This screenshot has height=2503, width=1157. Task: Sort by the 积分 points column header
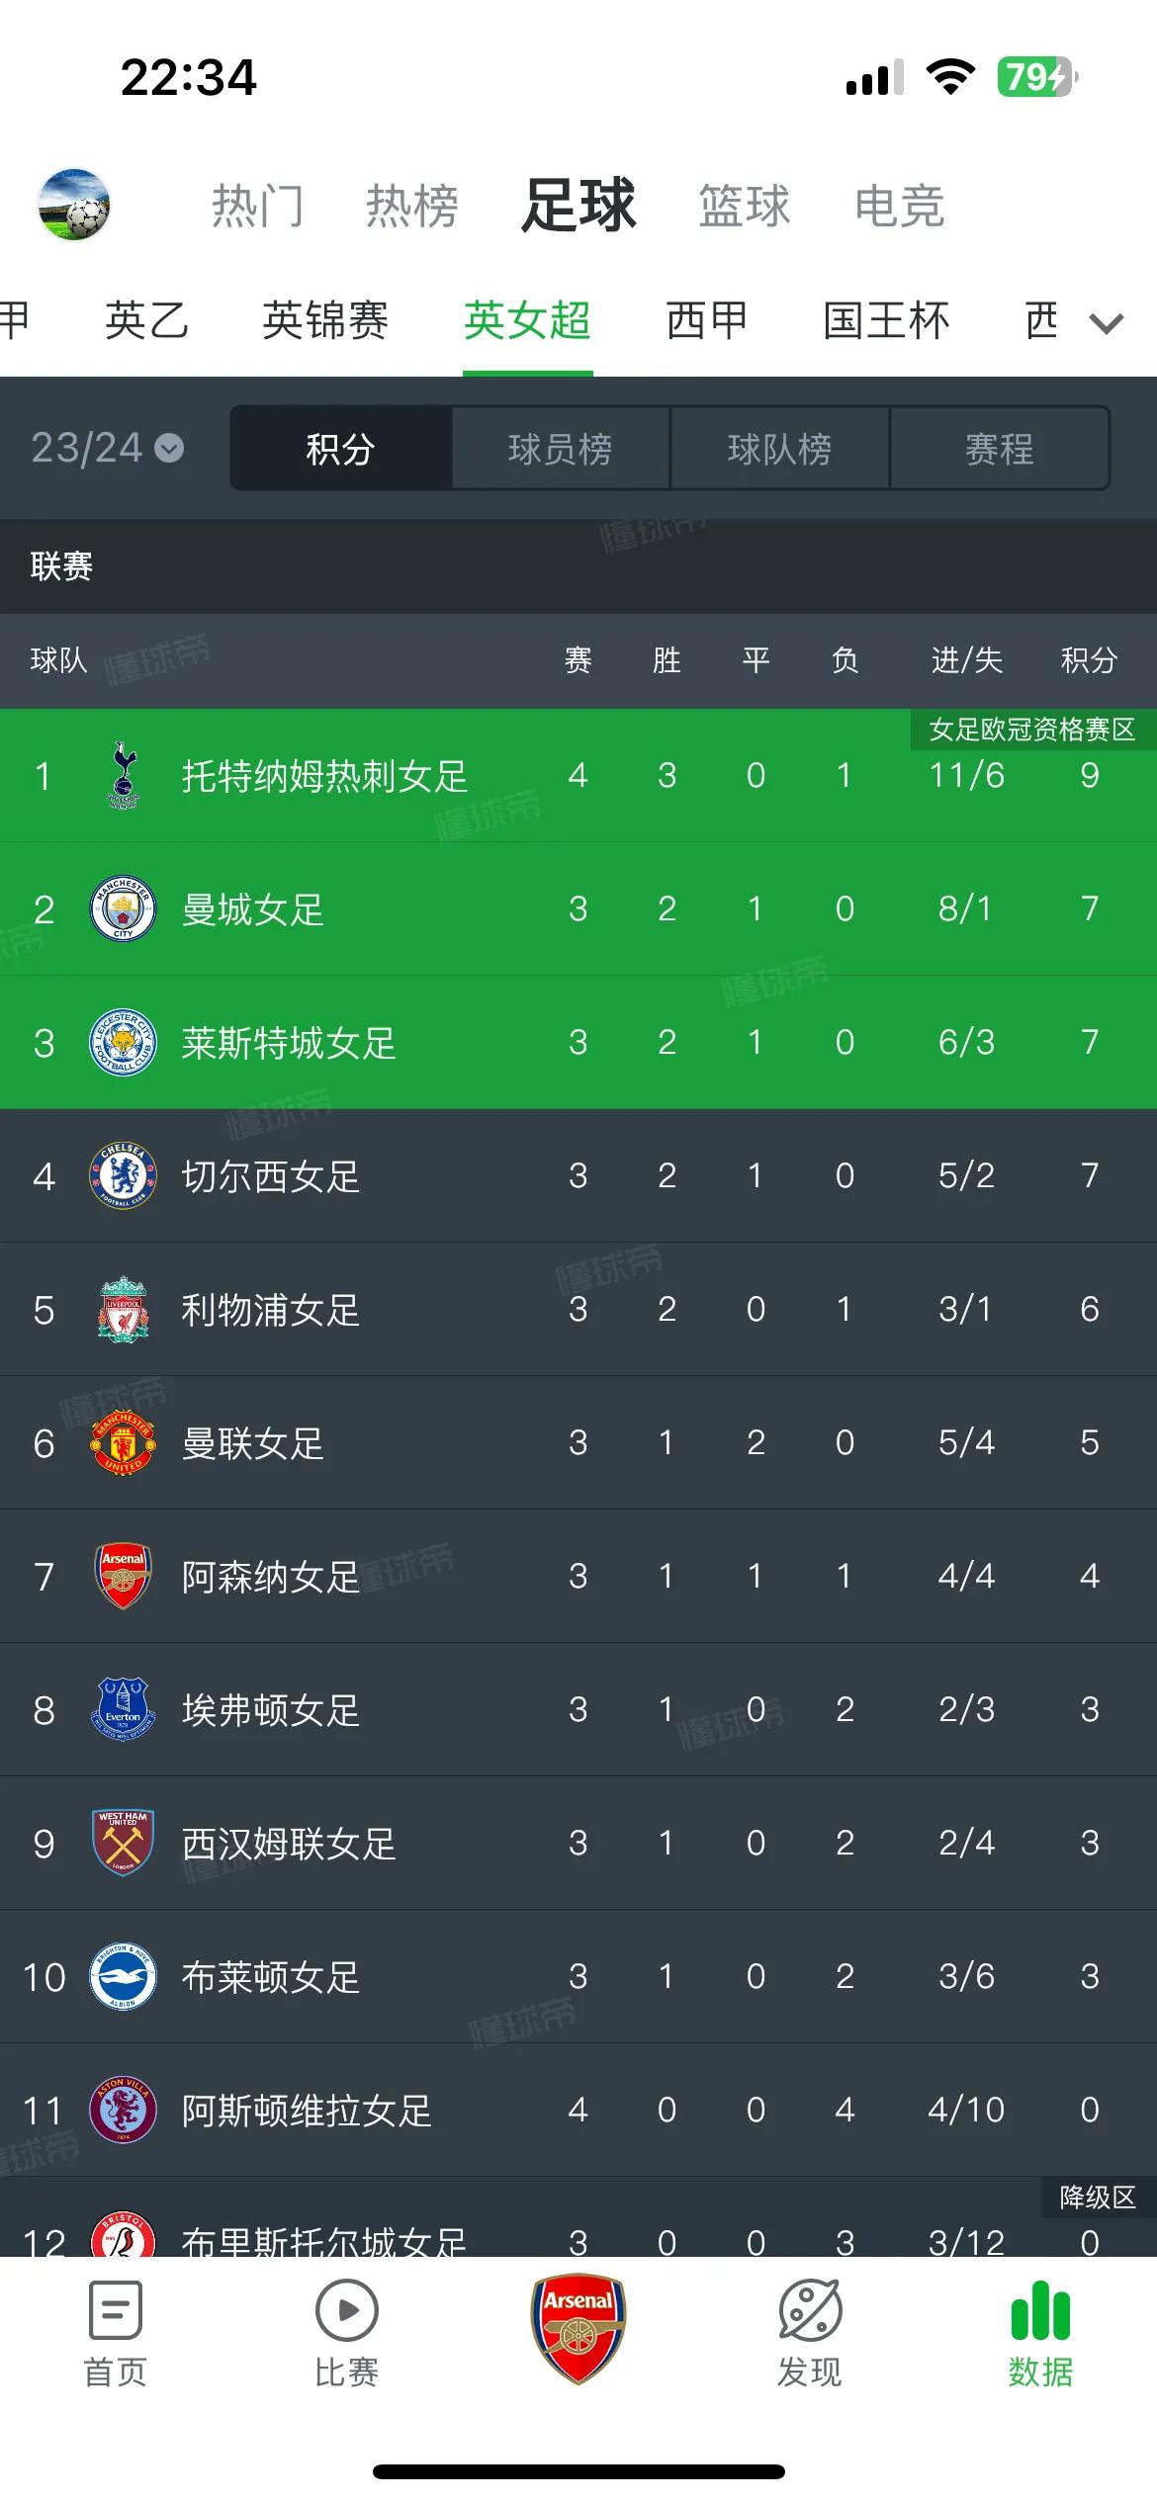pos(1089,660)
